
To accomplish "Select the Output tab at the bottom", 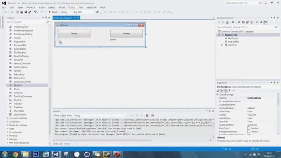I will pos(67,144).
